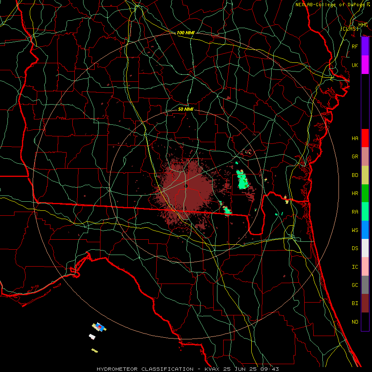Click the 100 NMI range ring label
The image size is (372, 372).
tap(186, 33)
